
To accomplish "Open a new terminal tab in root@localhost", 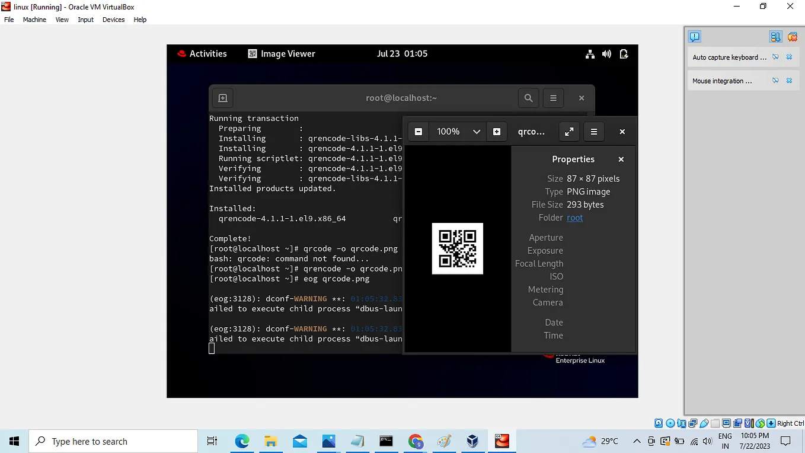I will (x=223, y=98).
